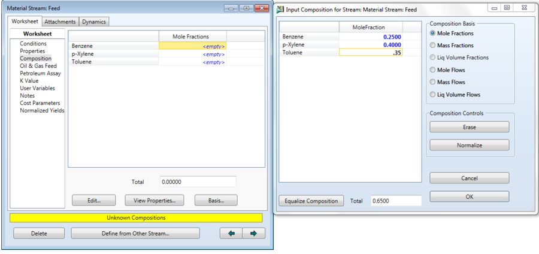Click Define from Other Stream button

(135, 234)
